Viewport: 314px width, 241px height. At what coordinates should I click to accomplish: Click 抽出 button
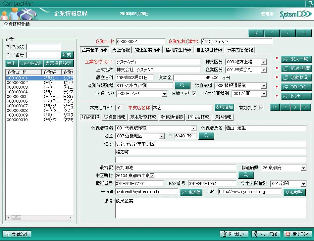point(11,64)
